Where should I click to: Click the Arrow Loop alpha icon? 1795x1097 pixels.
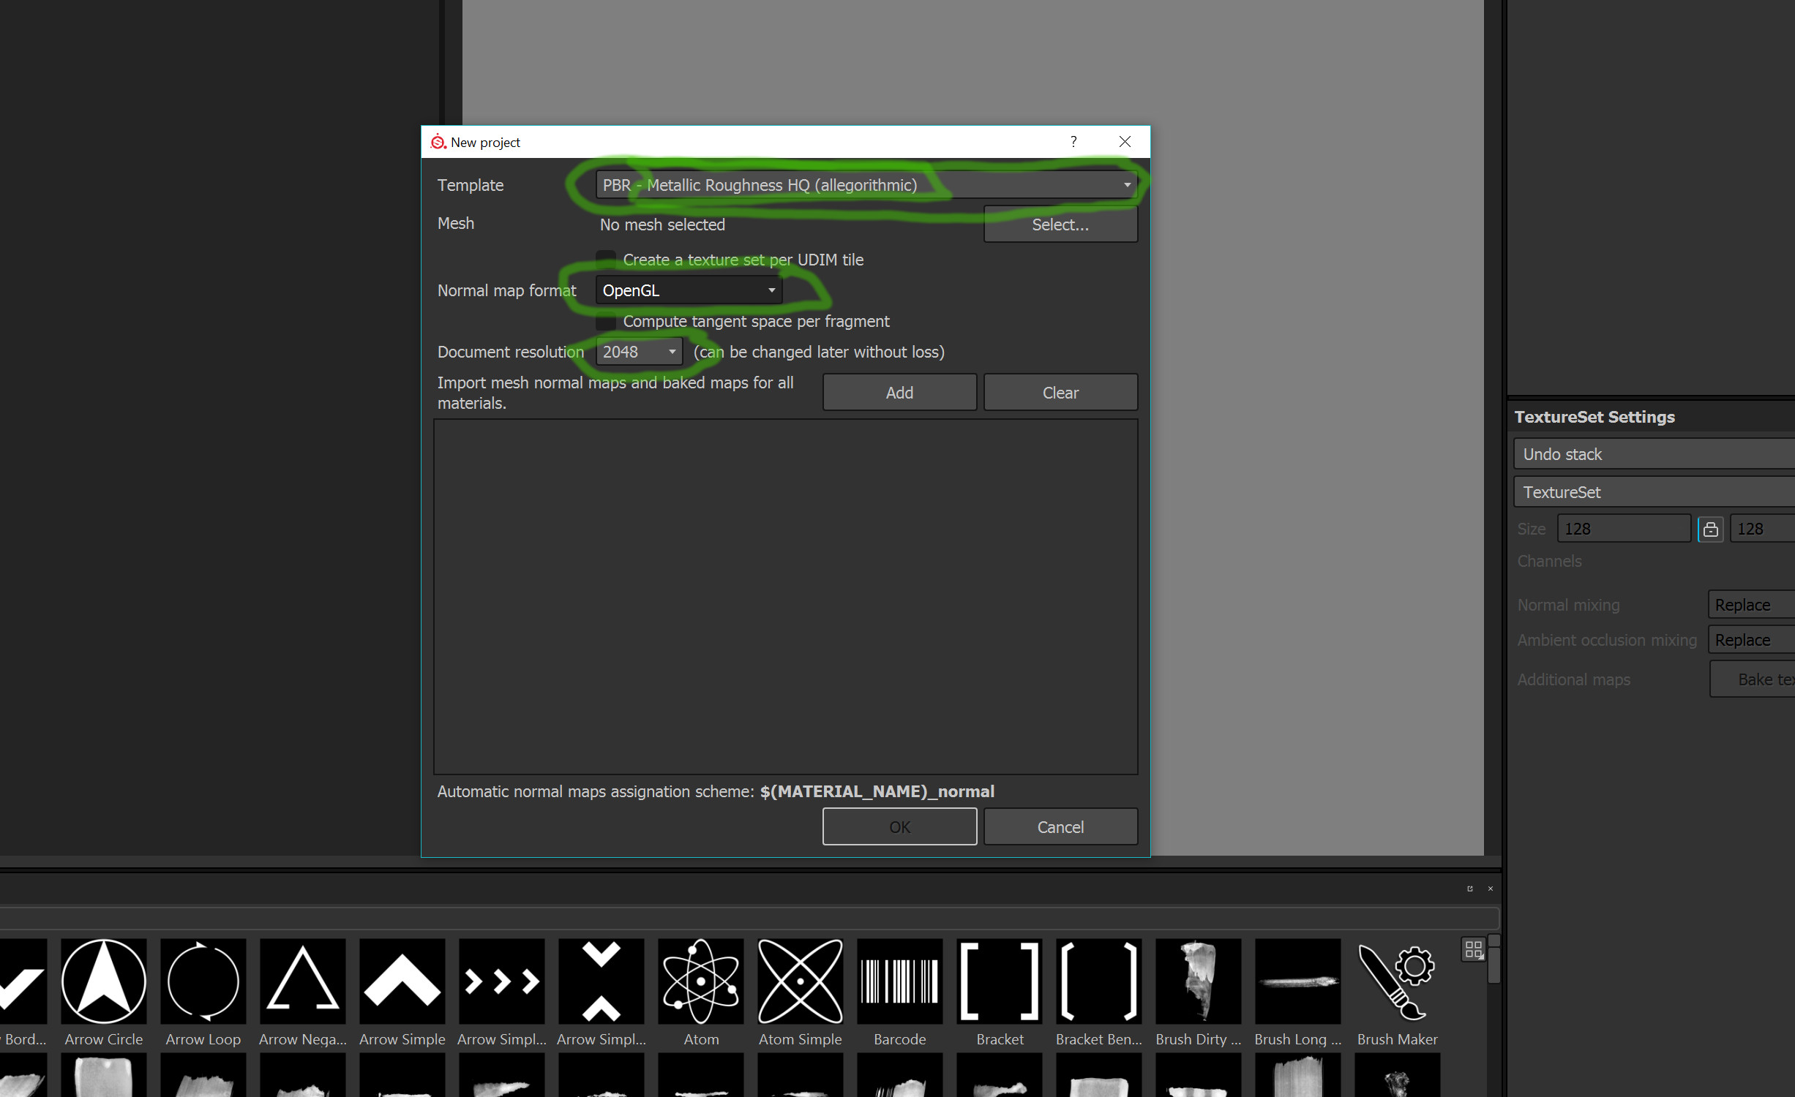coord(203,981)
